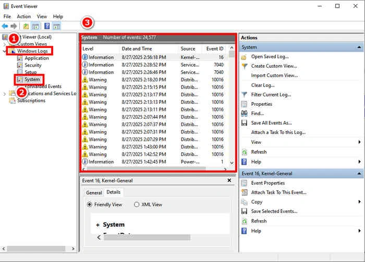Switch to the General tab
Viewport: 365px width, 262px height.
[94, 193]
